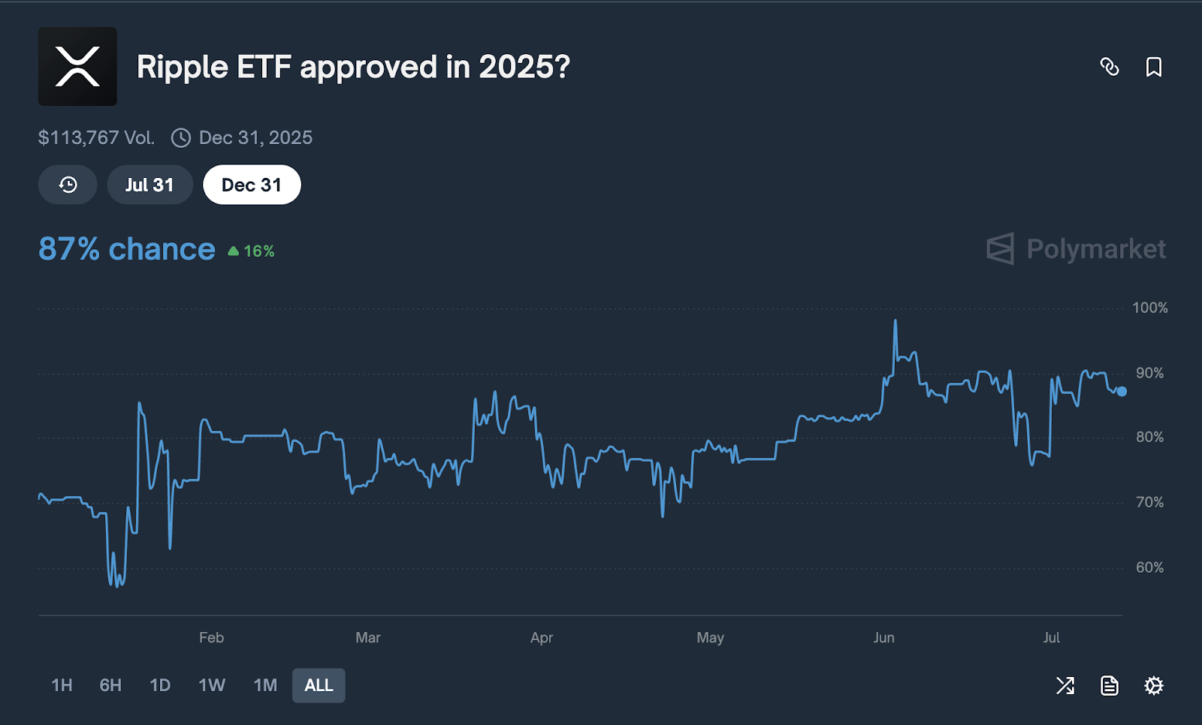The width and height of the screenshot is (1202, 725).
Task: Click the XRP logo thumbnail
Action: 77,66
